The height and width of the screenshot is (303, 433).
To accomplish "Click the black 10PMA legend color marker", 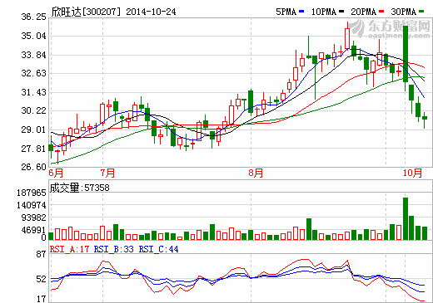I will click(341, 12).
